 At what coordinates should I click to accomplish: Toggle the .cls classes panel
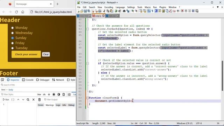[x=44, y=94]
